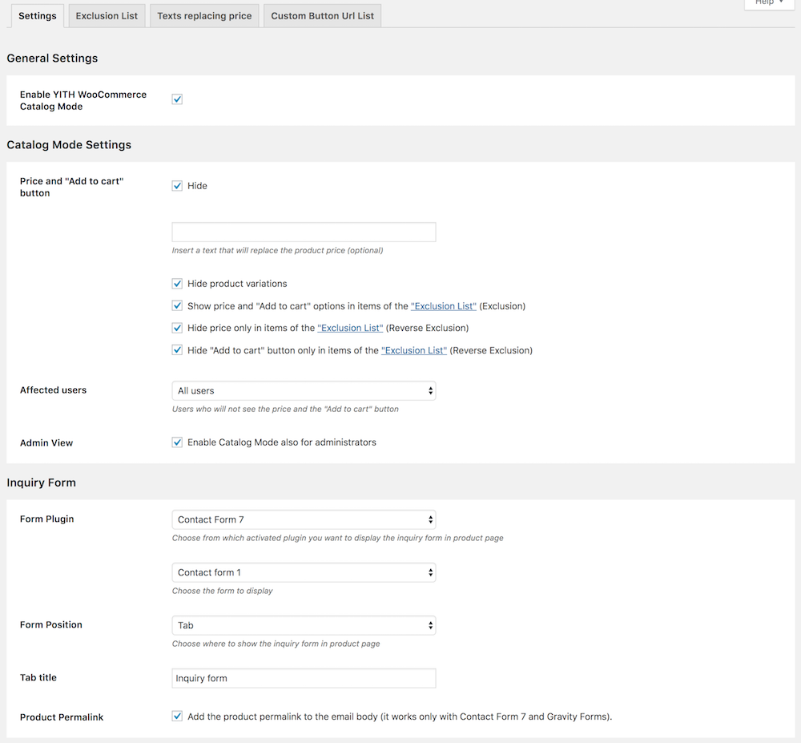801x743 pixels.
Task: Open the Custom Button Url List tab
Action: pyautogui.click(x=322, y=16)
